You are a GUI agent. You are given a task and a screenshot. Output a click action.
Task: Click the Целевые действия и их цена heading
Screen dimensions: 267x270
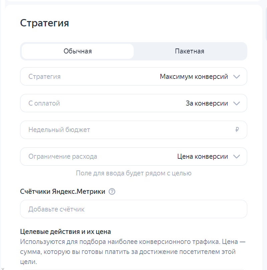[65, 232]
